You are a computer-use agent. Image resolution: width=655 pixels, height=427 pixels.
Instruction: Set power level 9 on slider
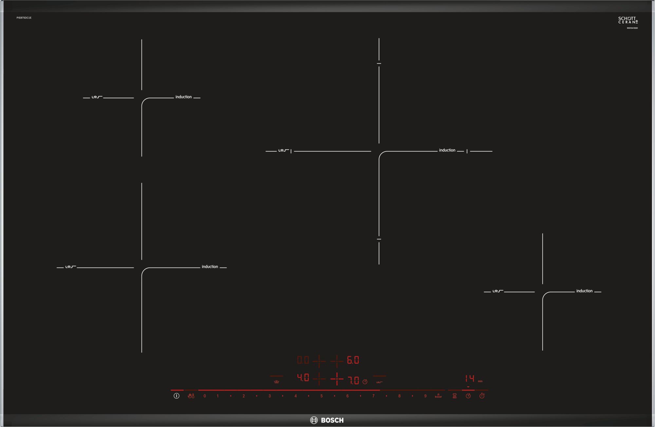pyautogui.click(x=425, y=396)
